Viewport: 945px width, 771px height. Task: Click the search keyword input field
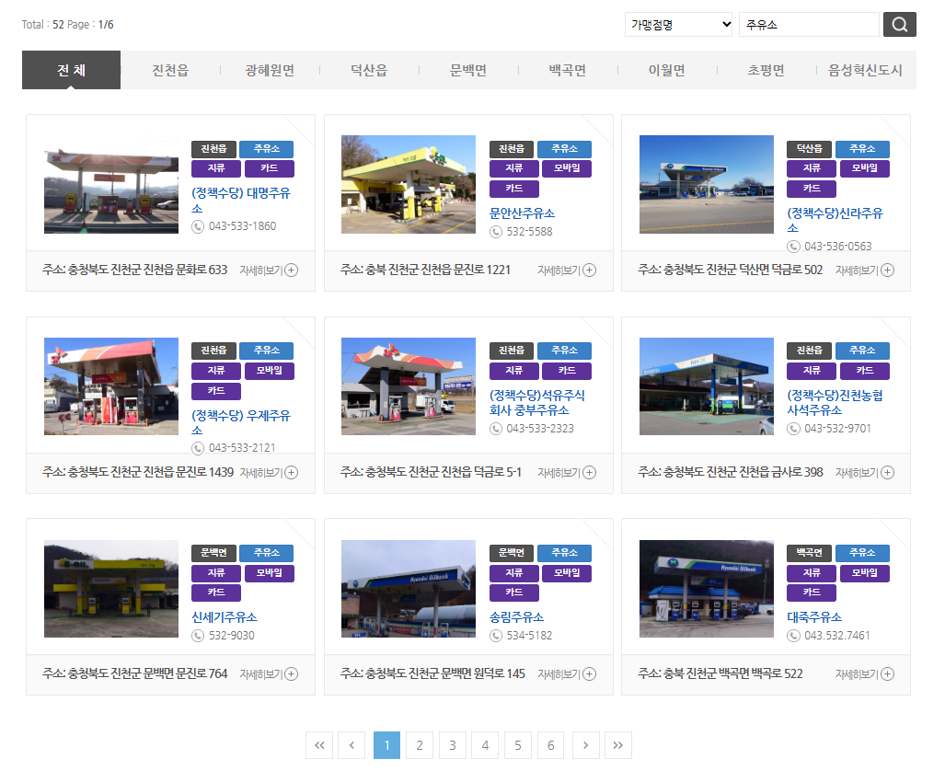[810, 24]
